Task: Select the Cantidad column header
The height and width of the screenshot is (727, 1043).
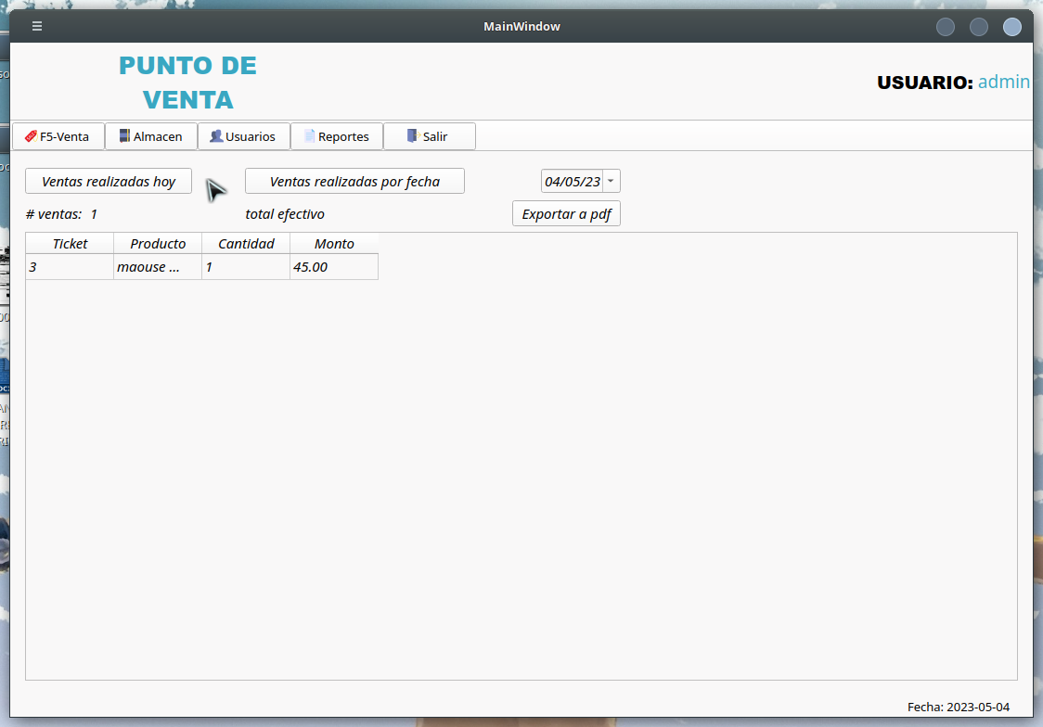Action: [x=246, y=244]
